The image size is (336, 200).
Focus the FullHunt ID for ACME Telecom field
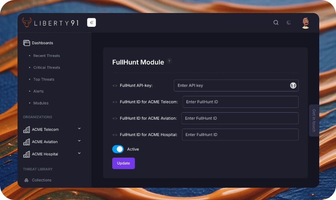240,102
